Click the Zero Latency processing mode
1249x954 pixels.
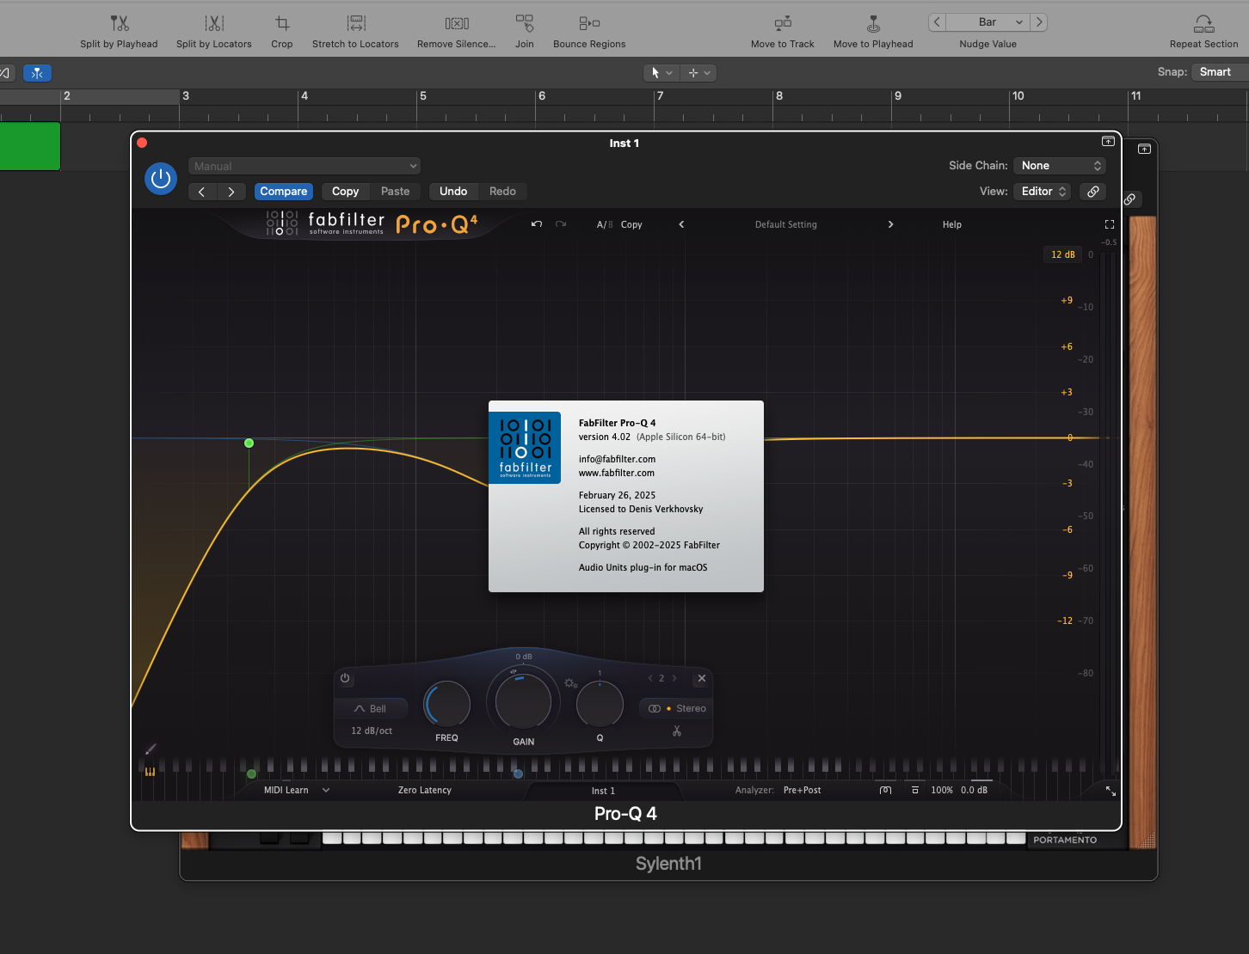pos(424,790)
